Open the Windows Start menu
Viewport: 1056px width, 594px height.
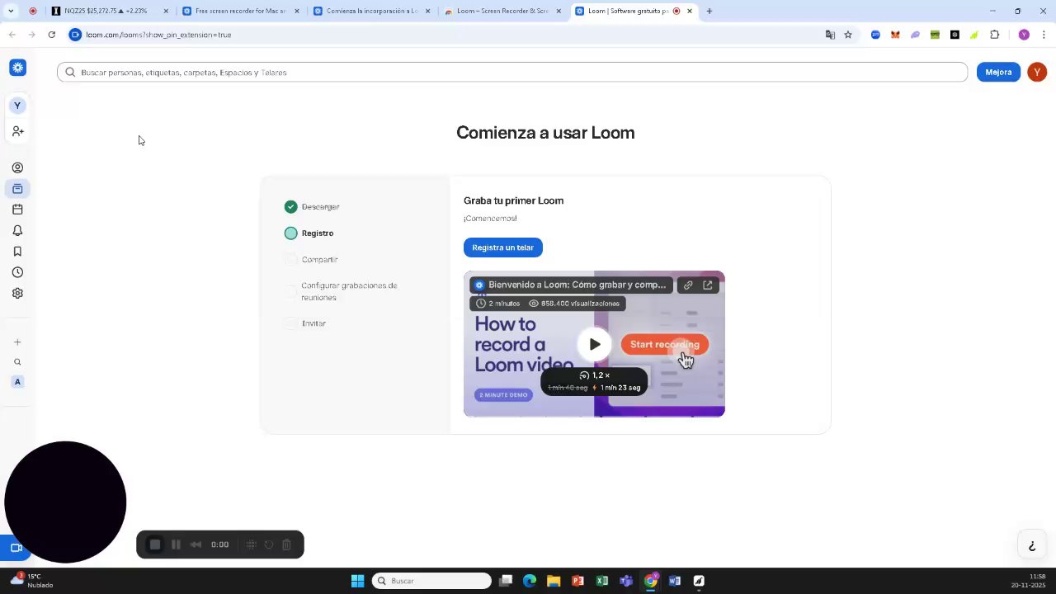(x=357, y=581)
